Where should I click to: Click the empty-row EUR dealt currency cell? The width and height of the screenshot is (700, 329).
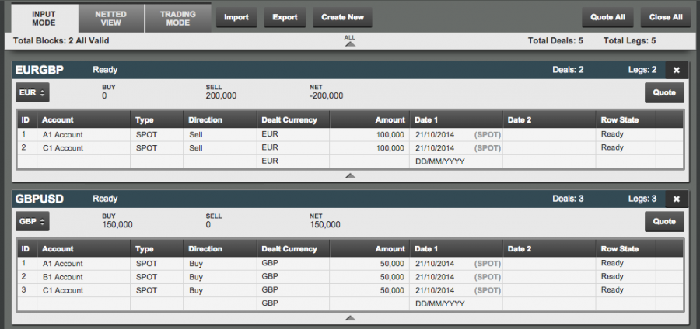point(293,161)
